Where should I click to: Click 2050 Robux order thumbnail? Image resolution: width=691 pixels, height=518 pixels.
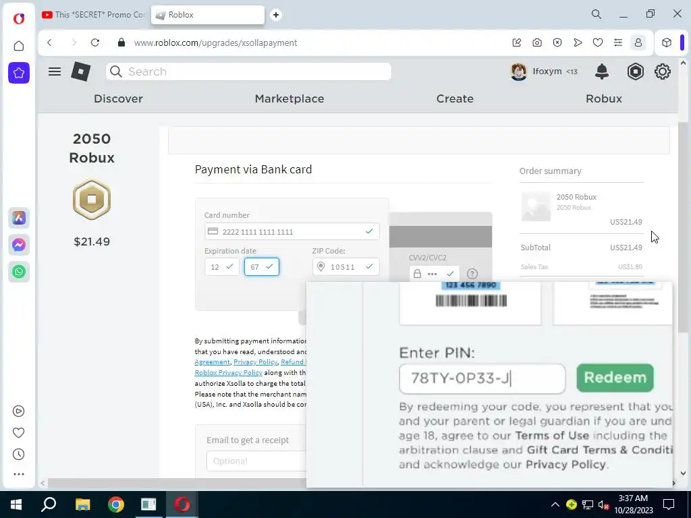tap(536, 206)
